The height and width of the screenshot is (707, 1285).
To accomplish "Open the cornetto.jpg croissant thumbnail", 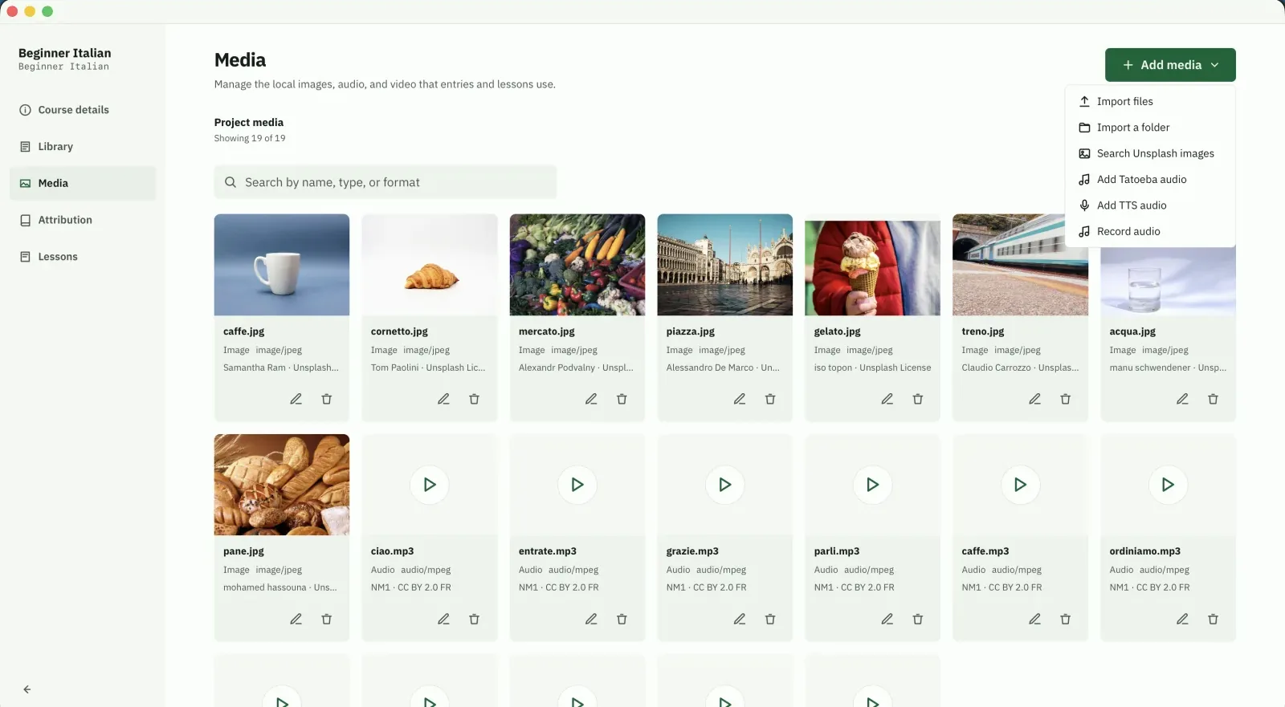I will [430, 265].
